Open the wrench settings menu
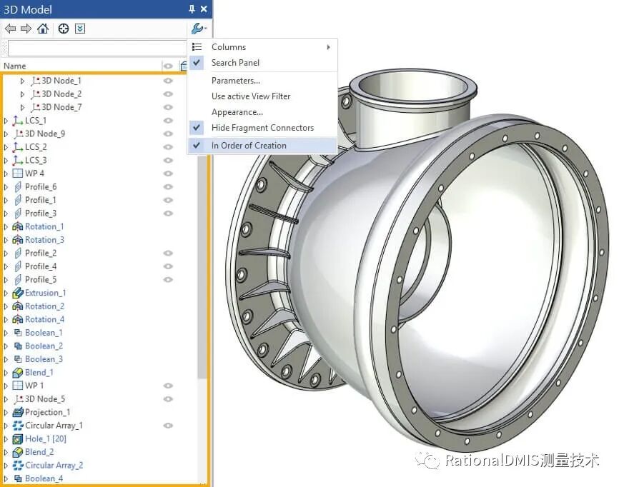619x487 pixels. [199, 27]
